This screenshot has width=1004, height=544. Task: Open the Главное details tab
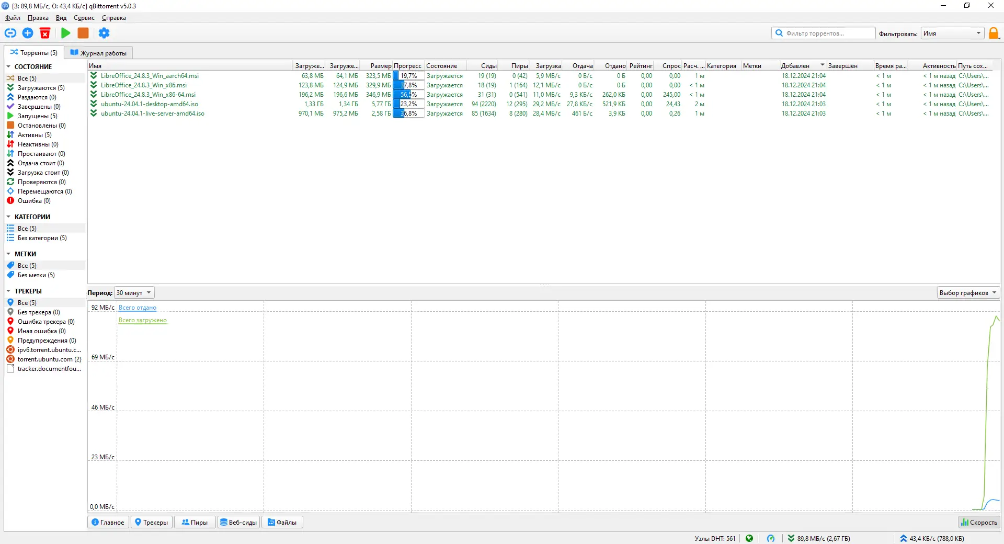pyautogui.click(x=108, y=522)
